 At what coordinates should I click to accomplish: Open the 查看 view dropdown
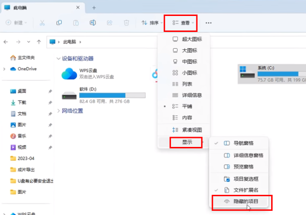click(183, 23)
